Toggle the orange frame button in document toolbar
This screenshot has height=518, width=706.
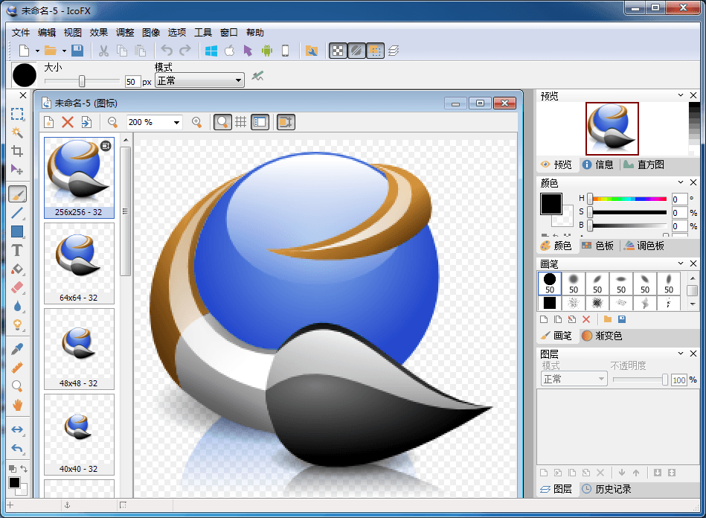pos(286,122)
